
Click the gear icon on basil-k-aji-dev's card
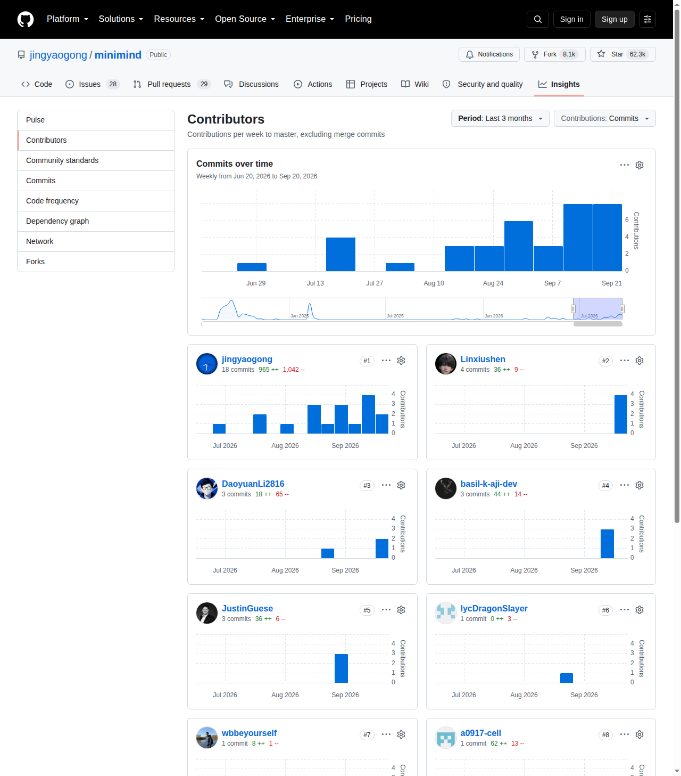coord(640,485)
